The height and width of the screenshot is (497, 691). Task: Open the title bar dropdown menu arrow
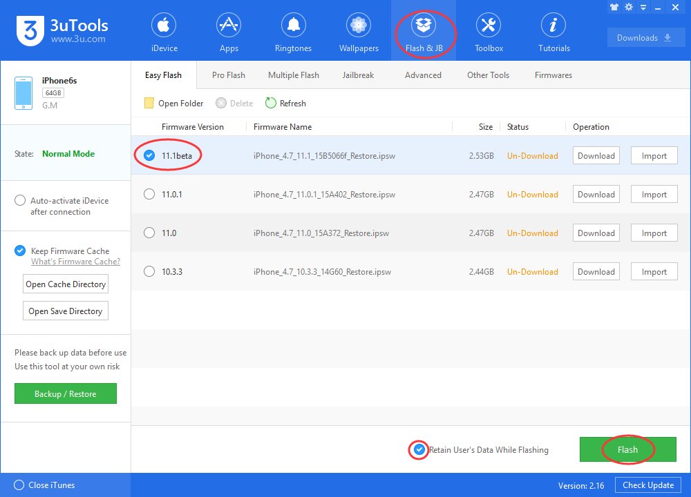click(x=643, y=8)
